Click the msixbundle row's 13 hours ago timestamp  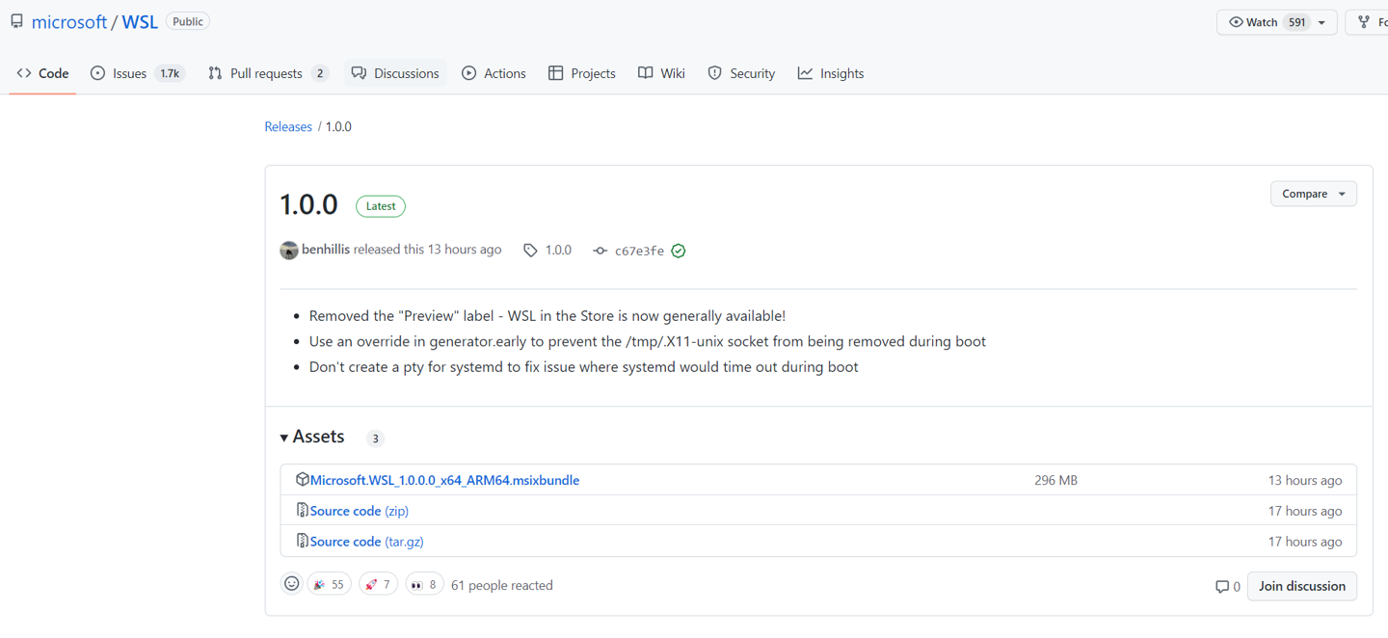click(x=1305, y=480)
